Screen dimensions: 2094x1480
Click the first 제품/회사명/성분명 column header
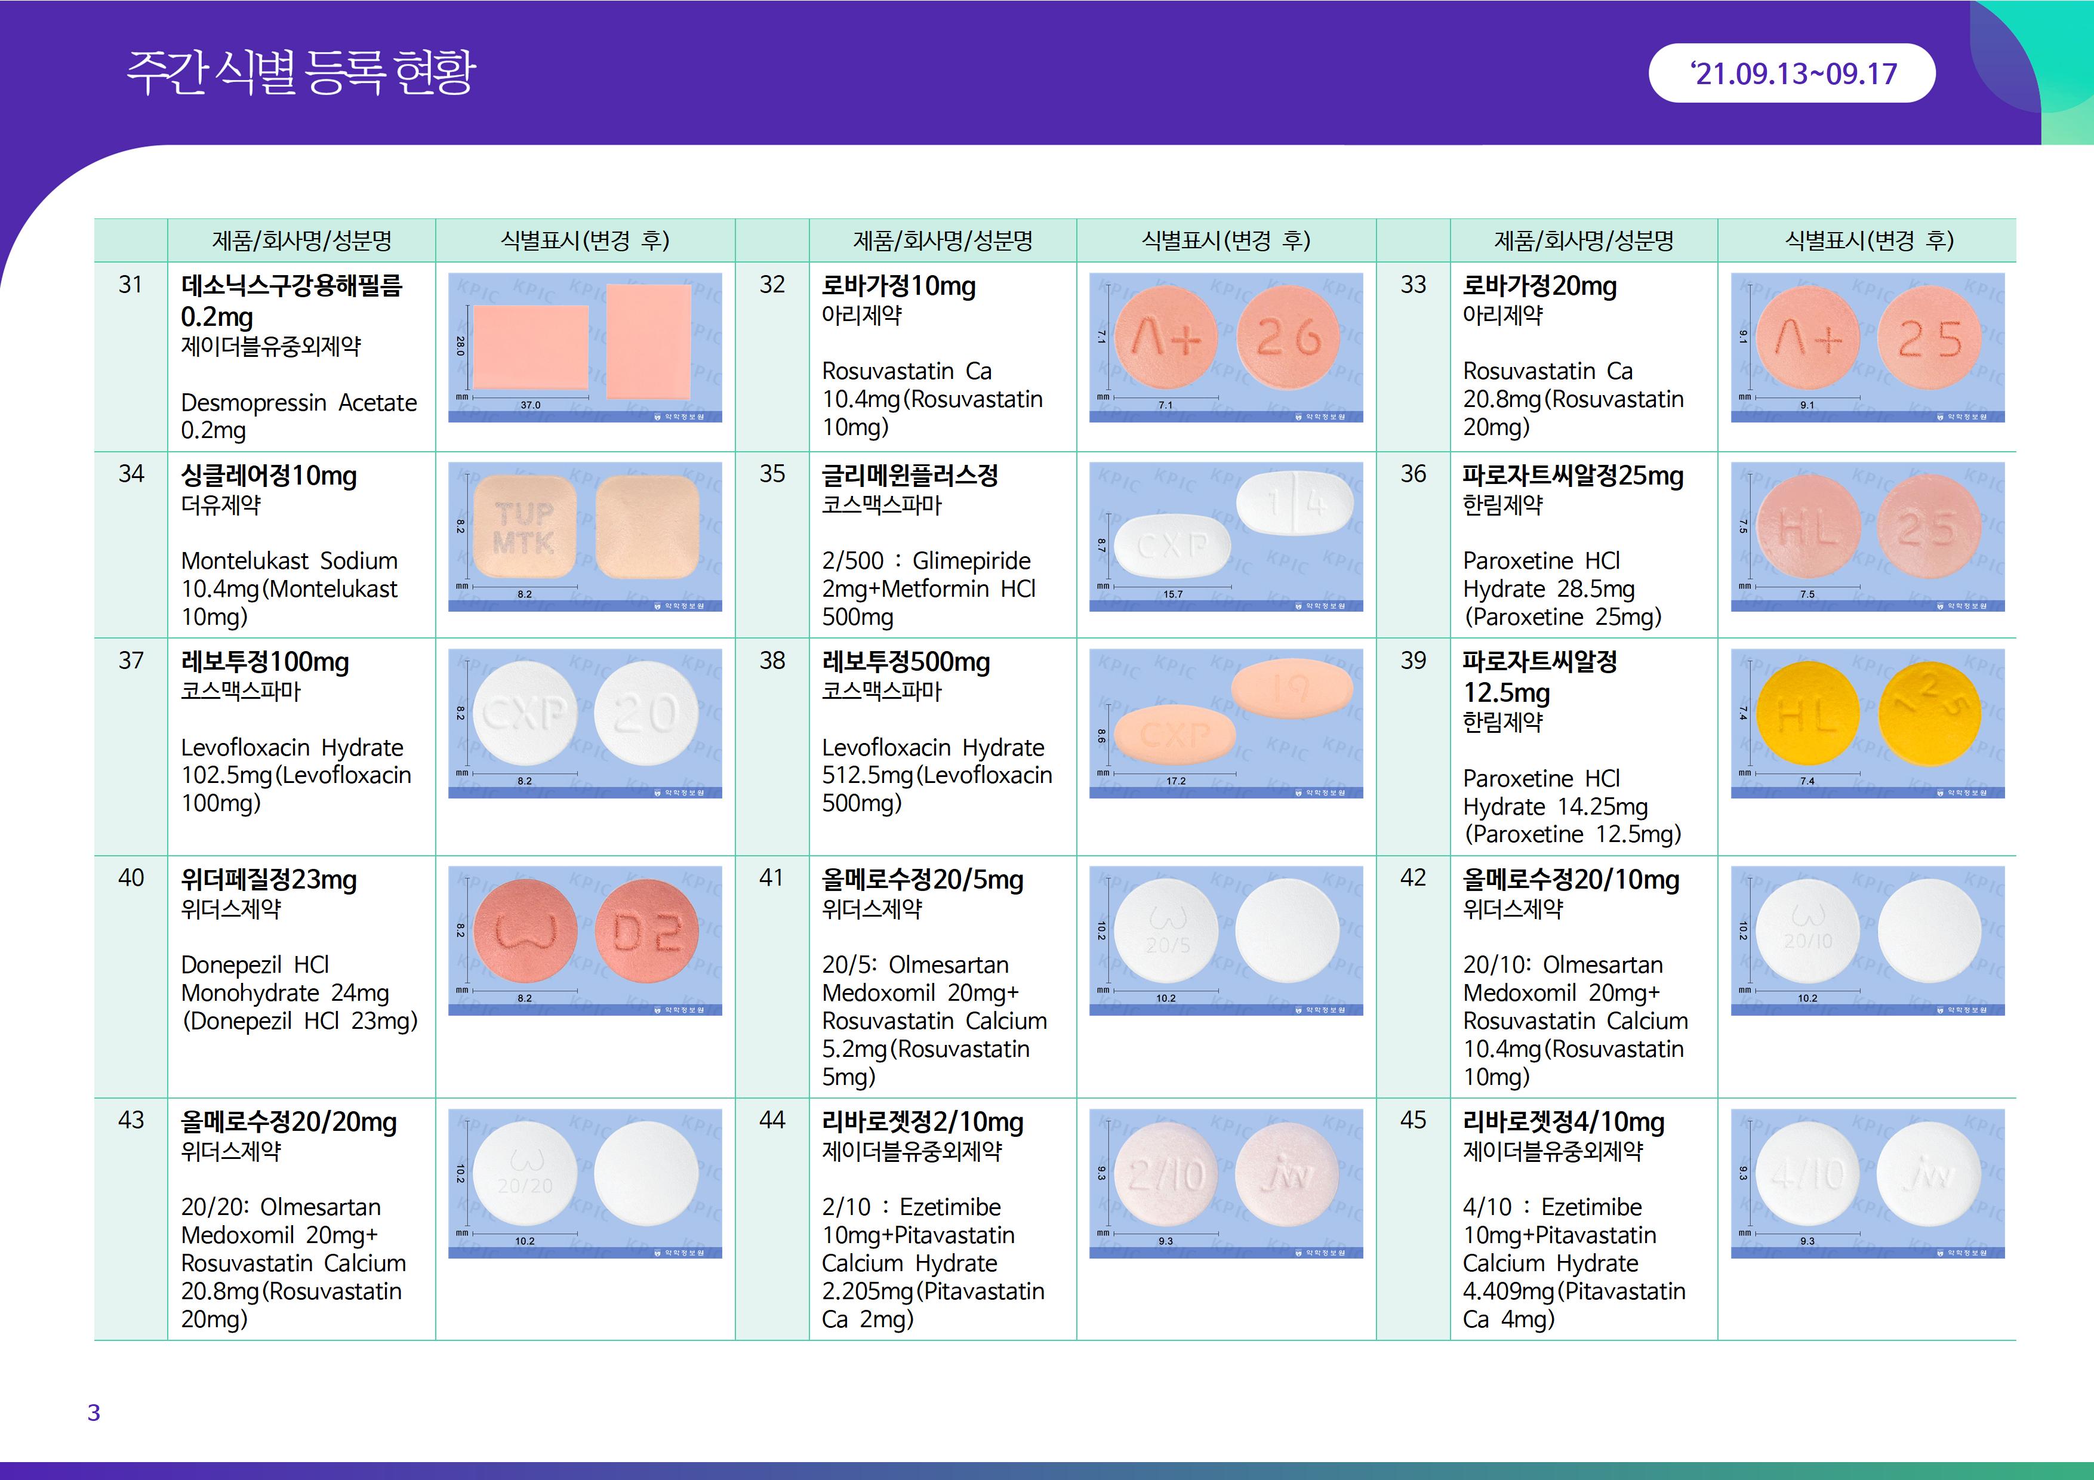[301, 240]
